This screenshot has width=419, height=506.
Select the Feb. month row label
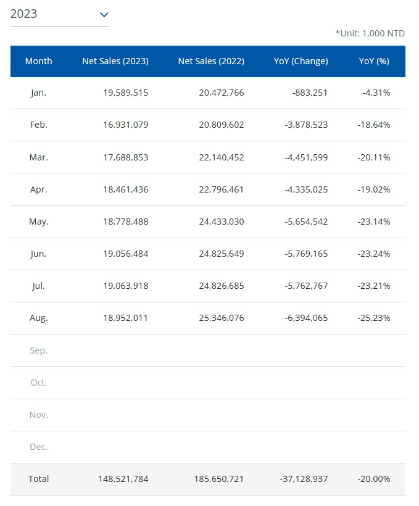[39, 125]
